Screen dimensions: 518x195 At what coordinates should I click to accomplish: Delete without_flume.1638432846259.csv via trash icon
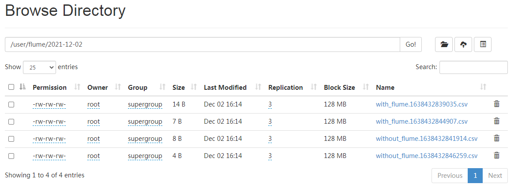pos(496,155)
